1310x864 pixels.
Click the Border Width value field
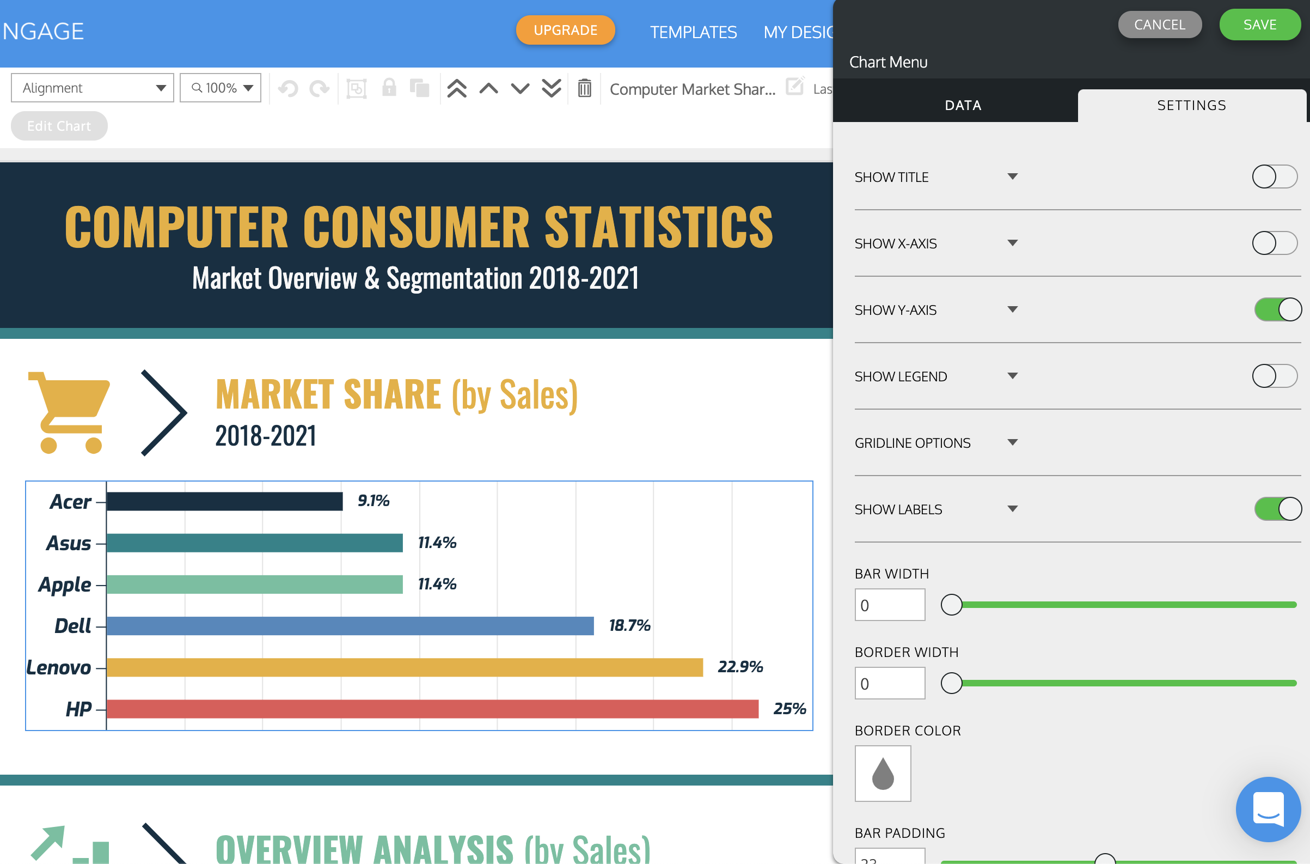tap(889, 683)
